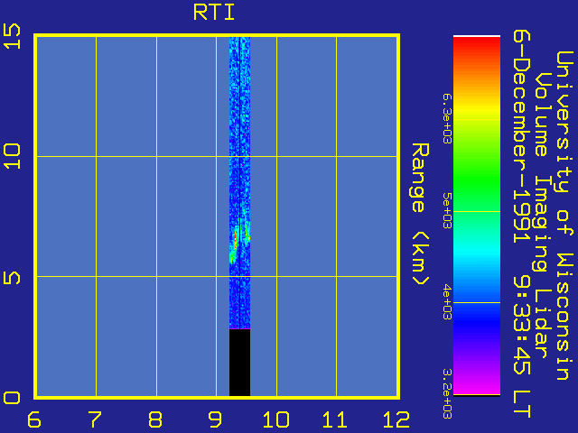Click the 6-December-1991 9:33:45 LT timestamp
578x433 pixels.
coord(521,224)
